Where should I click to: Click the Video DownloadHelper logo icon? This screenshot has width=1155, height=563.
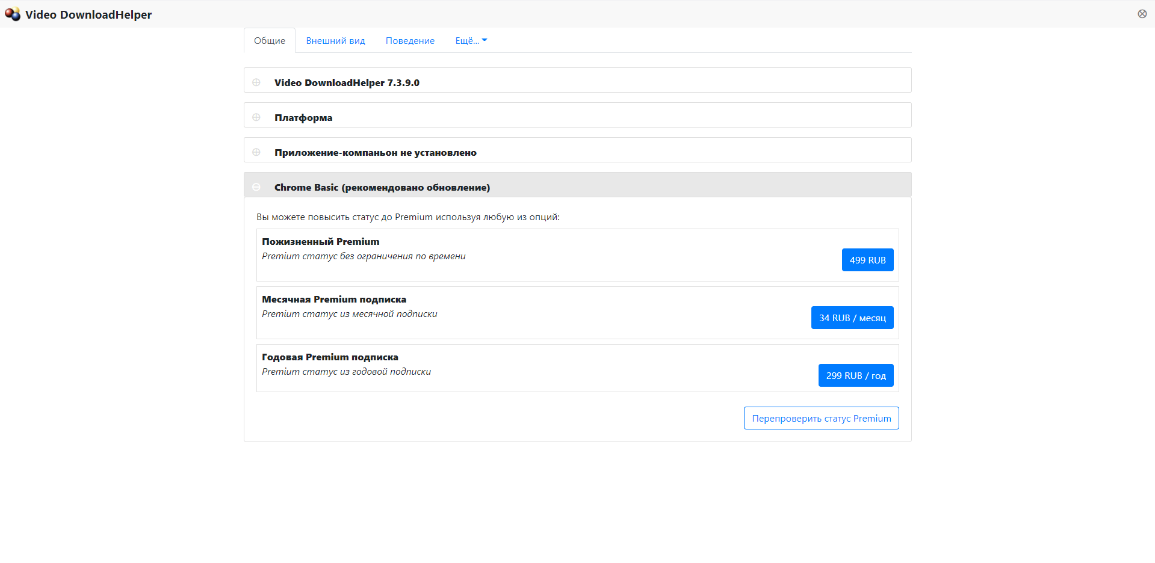(x=13, y=14)
